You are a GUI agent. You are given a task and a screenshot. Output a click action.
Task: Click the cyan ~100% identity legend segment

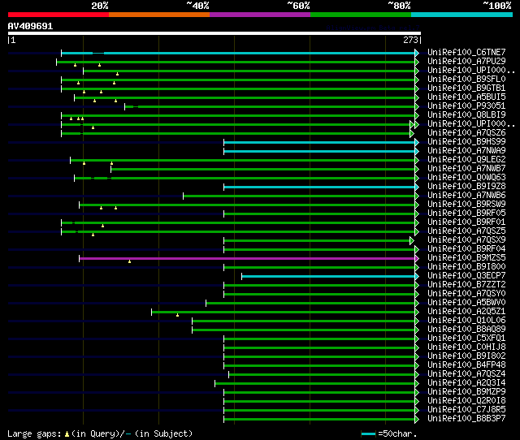pos(462,15)
